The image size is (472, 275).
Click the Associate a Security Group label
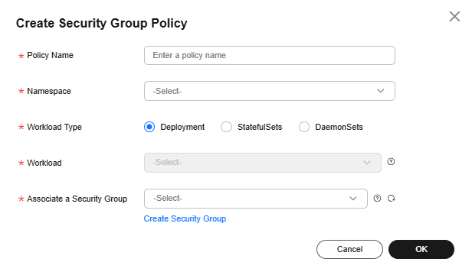pos(77,199)
